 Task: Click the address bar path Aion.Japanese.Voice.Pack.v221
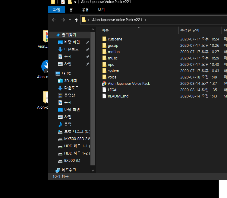[x=117, y=20]
